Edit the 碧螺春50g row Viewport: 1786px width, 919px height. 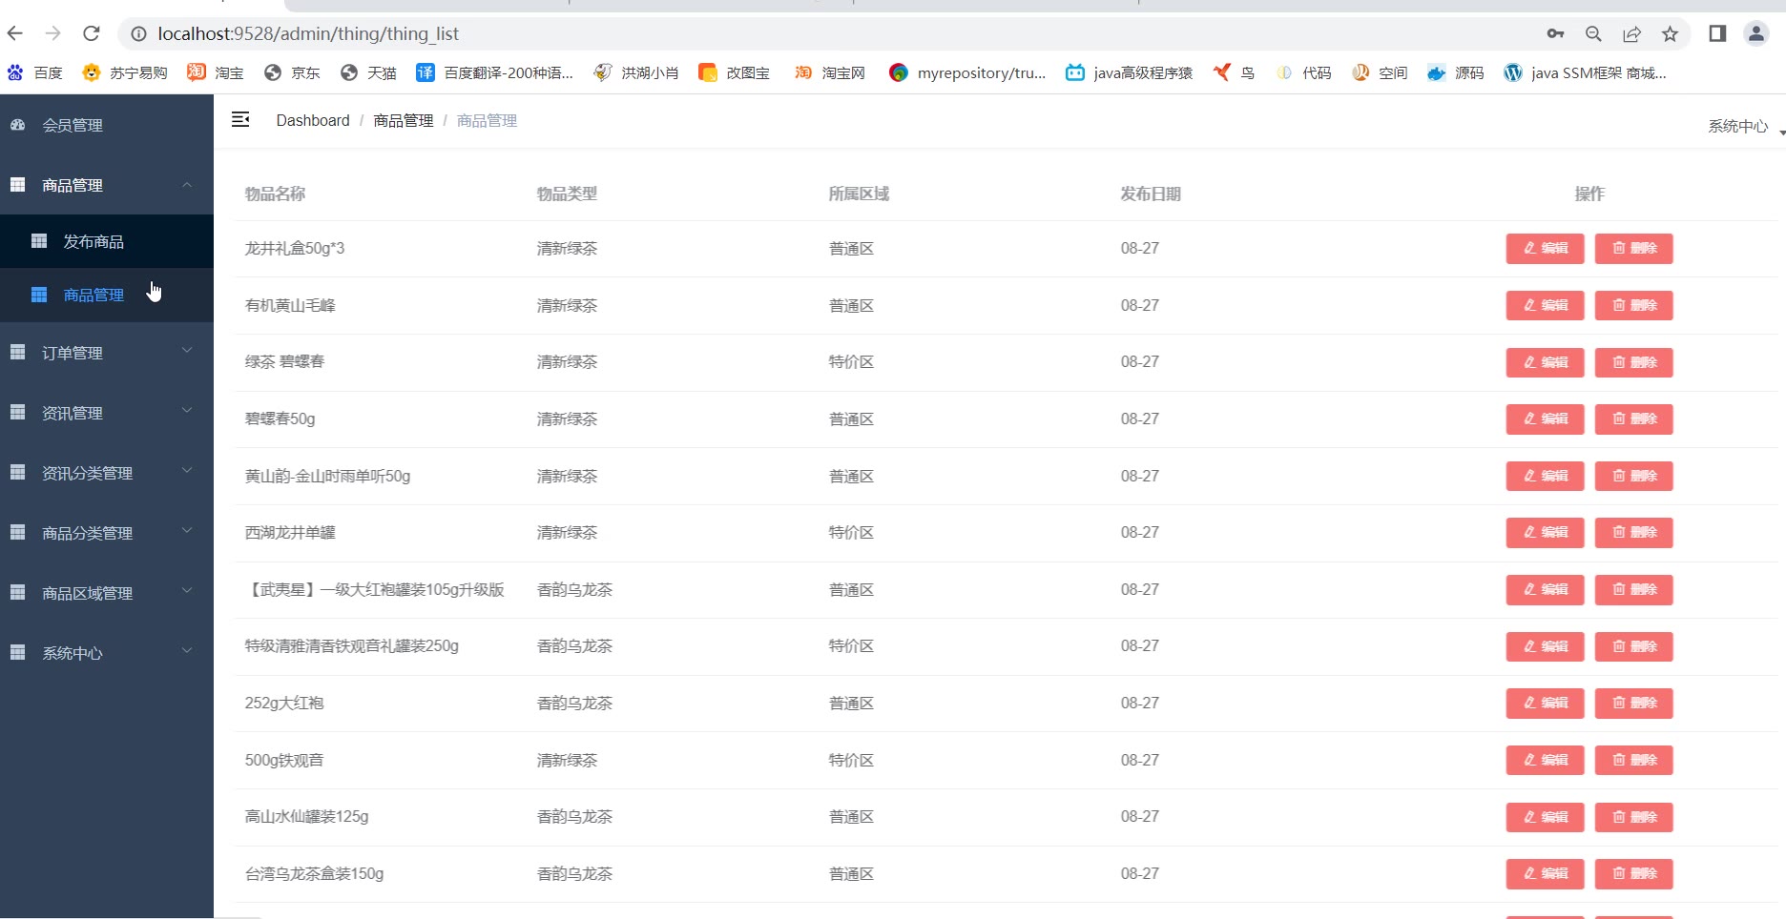click(x=1545, y=419)
